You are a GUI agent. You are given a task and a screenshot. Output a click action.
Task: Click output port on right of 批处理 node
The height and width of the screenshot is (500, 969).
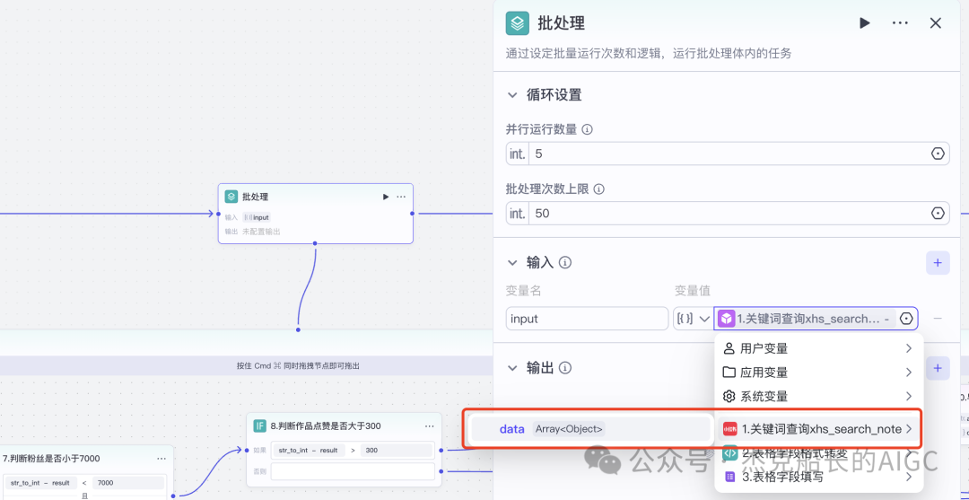[412, 214]
